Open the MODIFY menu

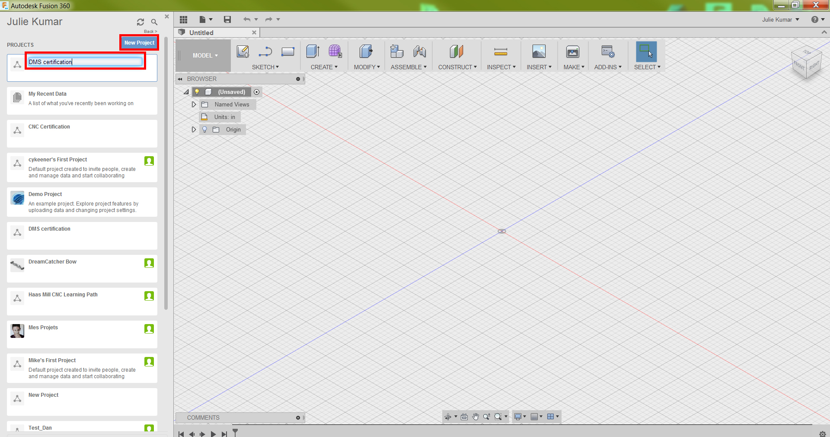point(367,67)
